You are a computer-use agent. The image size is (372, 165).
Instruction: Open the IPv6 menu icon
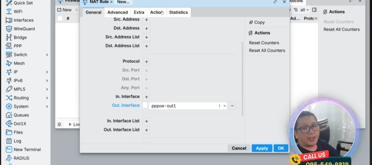click(x=9, y=80)
